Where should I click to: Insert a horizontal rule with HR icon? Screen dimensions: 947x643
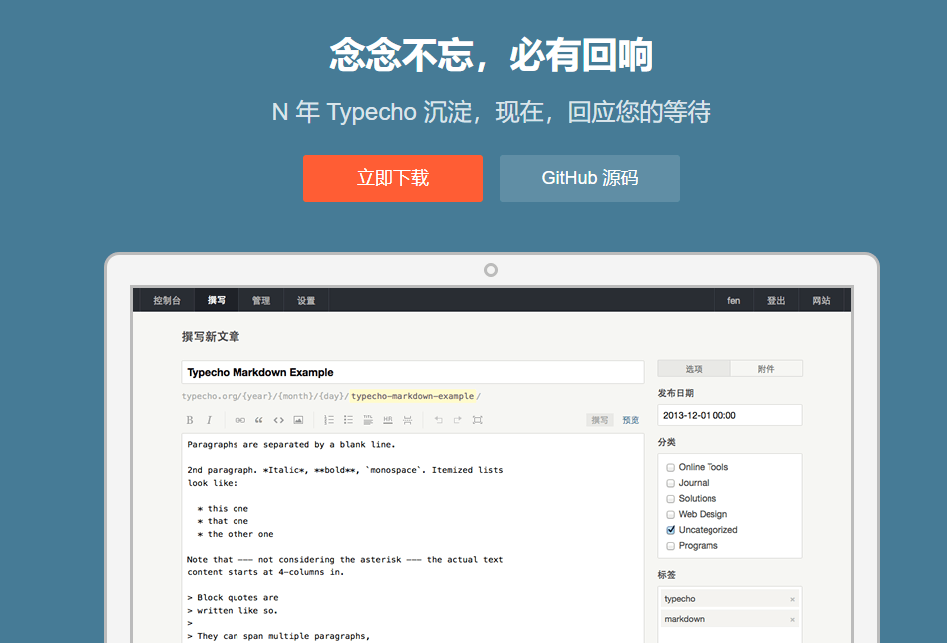point(388,420)
